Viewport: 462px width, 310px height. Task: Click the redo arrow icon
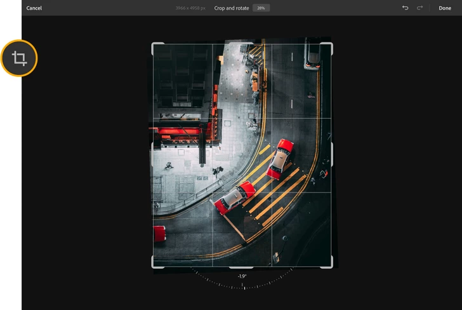pos(419,8)
